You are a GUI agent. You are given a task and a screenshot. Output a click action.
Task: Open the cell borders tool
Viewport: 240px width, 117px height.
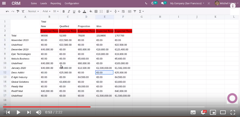click(x=96, y=11)
